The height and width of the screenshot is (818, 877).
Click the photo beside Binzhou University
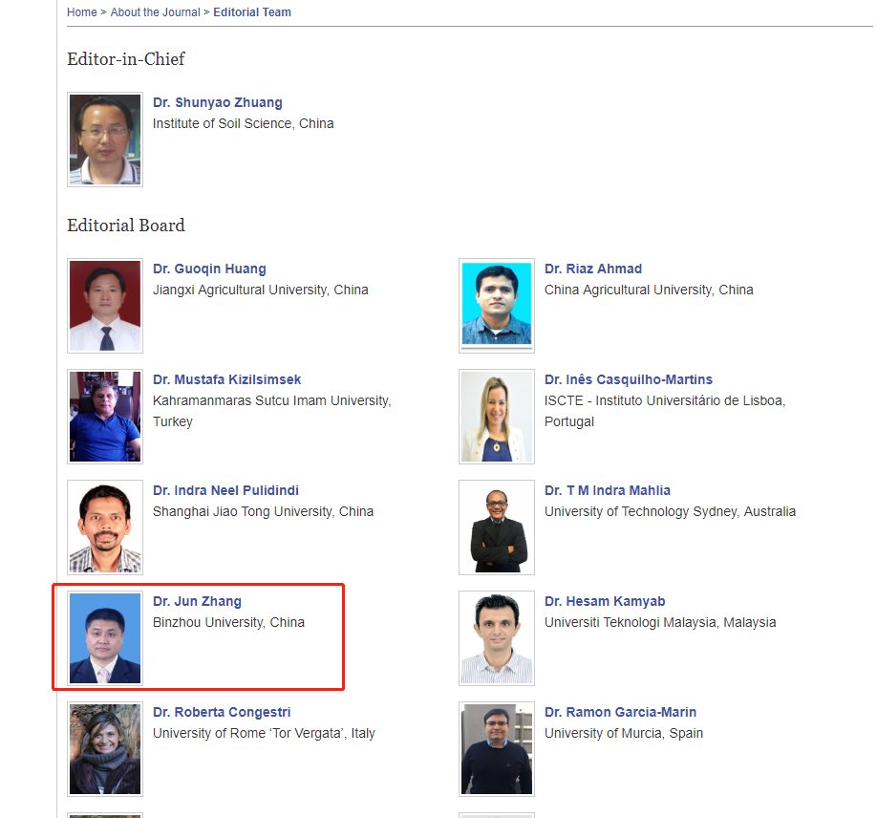(x=105, y=638)
